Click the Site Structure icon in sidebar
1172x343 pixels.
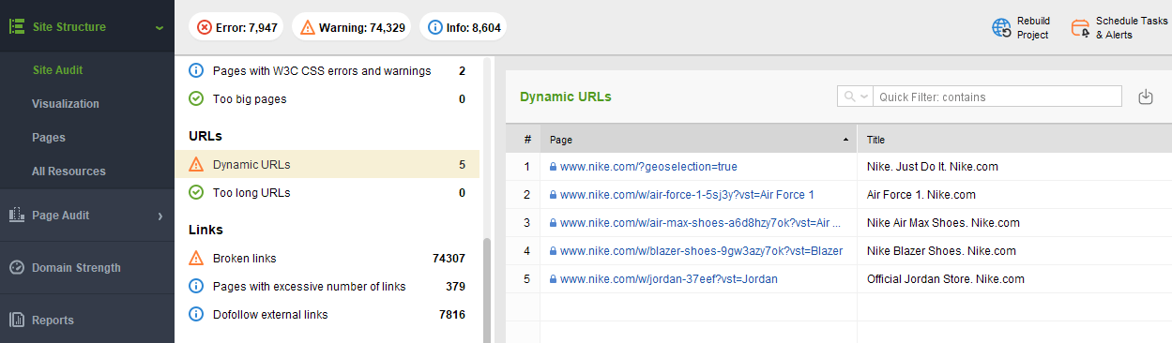coord(16,27)
